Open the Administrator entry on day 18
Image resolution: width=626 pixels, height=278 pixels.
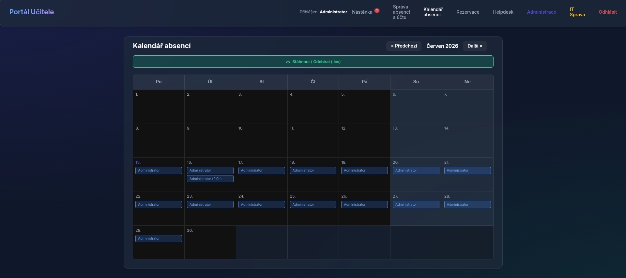coord(313,171)
